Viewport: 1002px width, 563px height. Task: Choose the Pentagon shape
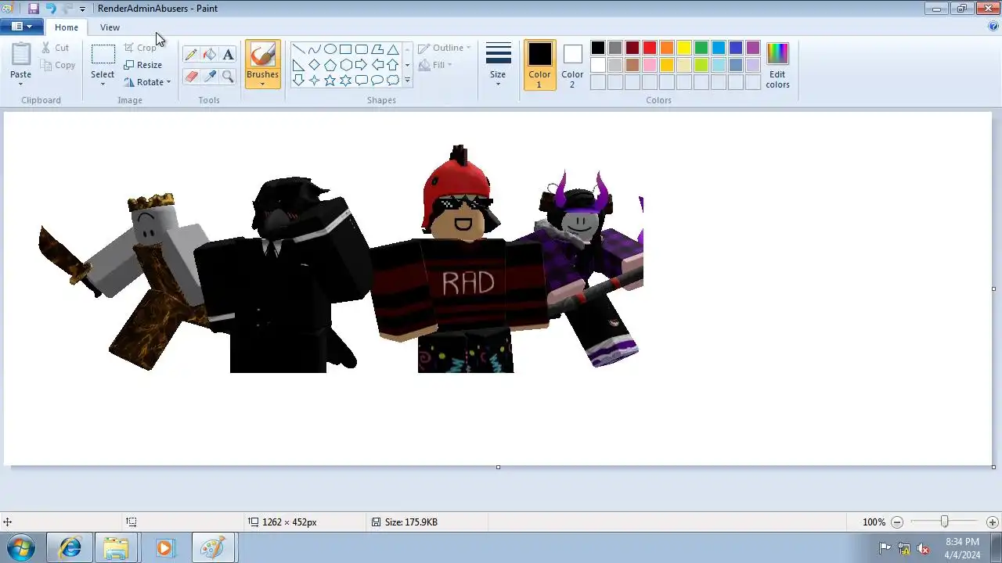(330, 65)
